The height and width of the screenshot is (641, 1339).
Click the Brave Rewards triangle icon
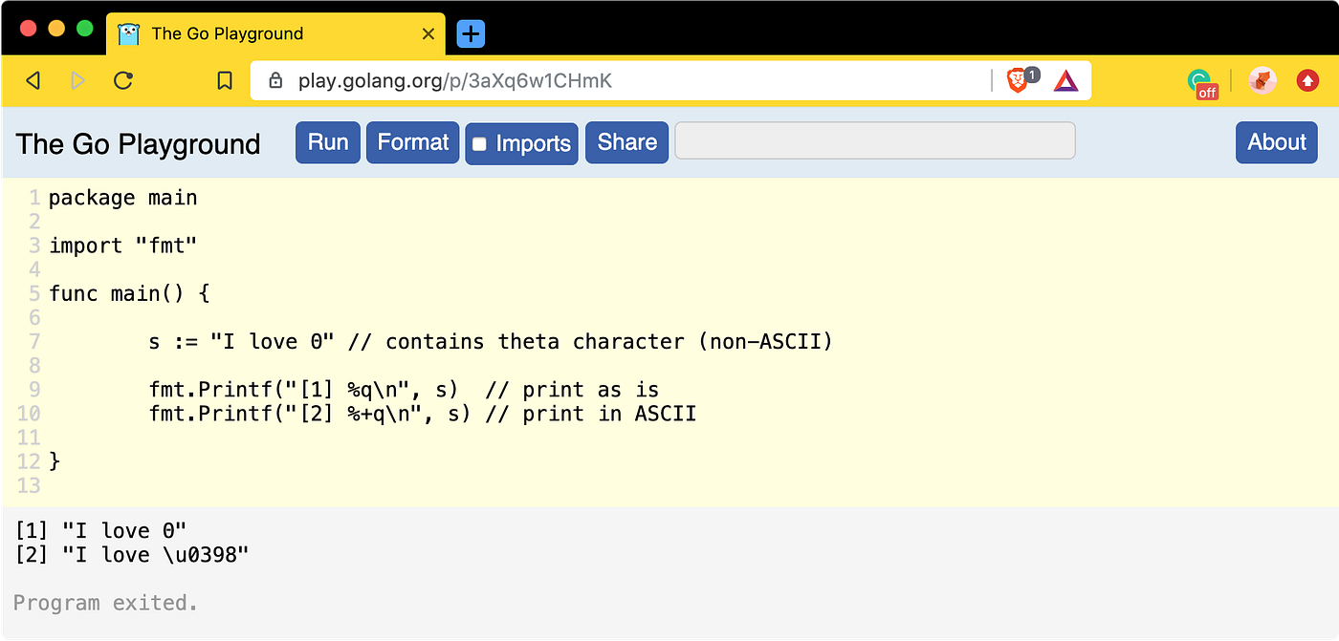click(x=1065, y=81)
